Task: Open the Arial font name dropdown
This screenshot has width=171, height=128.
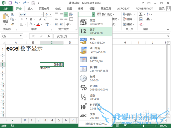Action: click(x=42, y=14)
